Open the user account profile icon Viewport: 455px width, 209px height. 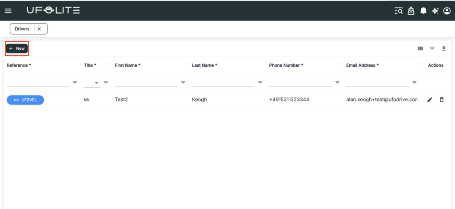point(447,11)
